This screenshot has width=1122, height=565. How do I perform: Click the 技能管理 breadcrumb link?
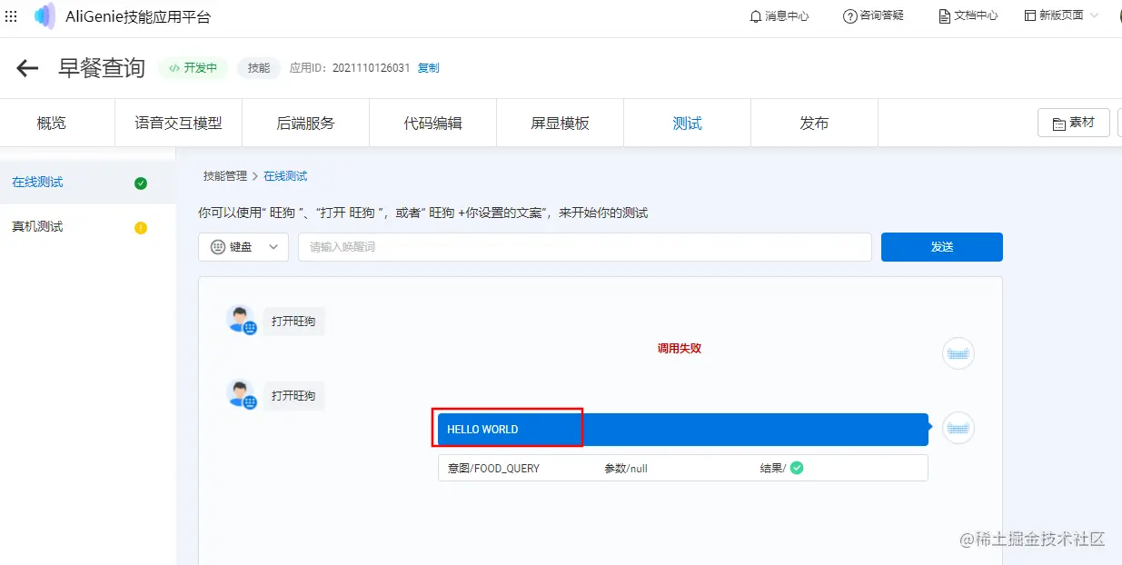tap(225, 176)
